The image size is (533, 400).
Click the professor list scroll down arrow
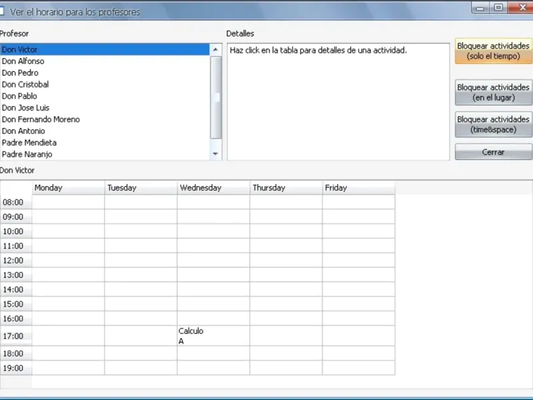[215, 154]
